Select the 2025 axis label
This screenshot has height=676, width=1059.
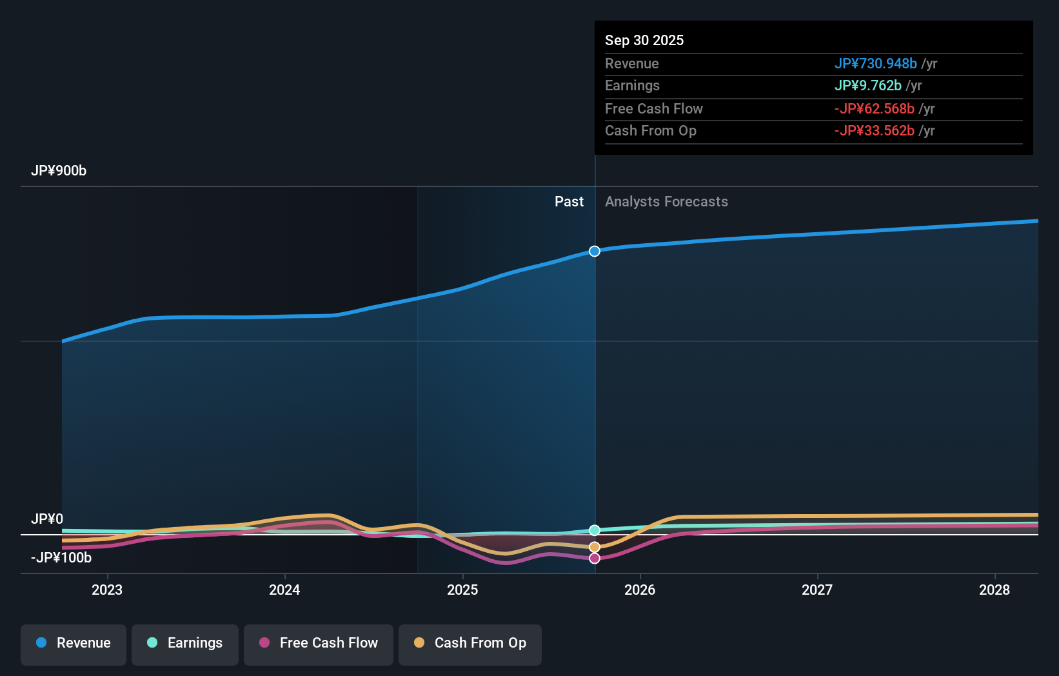click(x=462, y=589)
